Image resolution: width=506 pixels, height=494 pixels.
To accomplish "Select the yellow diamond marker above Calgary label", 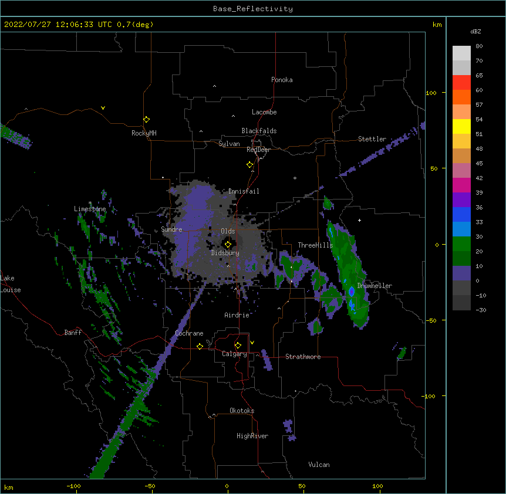I will click(238, 346).
